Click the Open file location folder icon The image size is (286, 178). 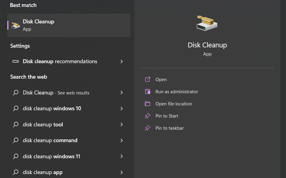pyautogui.click(x=148, y=104)
